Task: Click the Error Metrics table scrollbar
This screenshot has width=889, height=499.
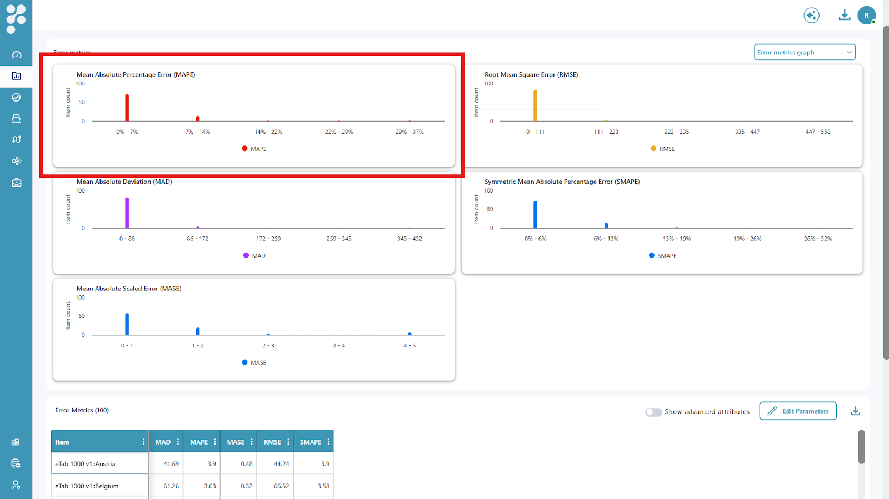Action: click(x=861, y=447)
